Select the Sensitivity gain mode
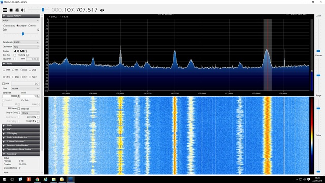325x183 pixels. [4, 26]
